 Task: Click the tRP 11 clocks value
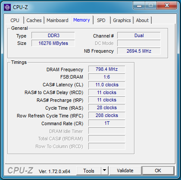107,100
